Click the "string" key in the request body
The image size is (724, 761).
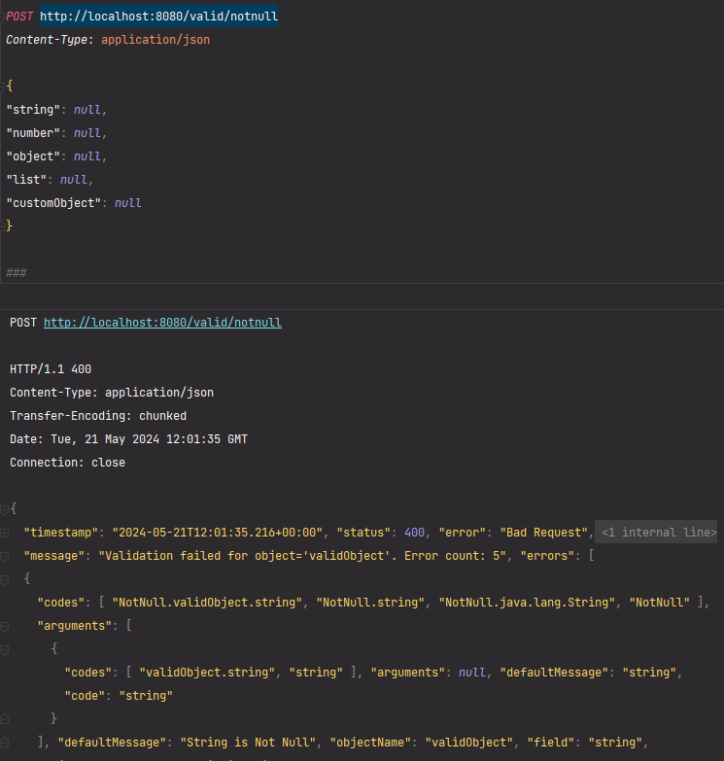(33, 110)
